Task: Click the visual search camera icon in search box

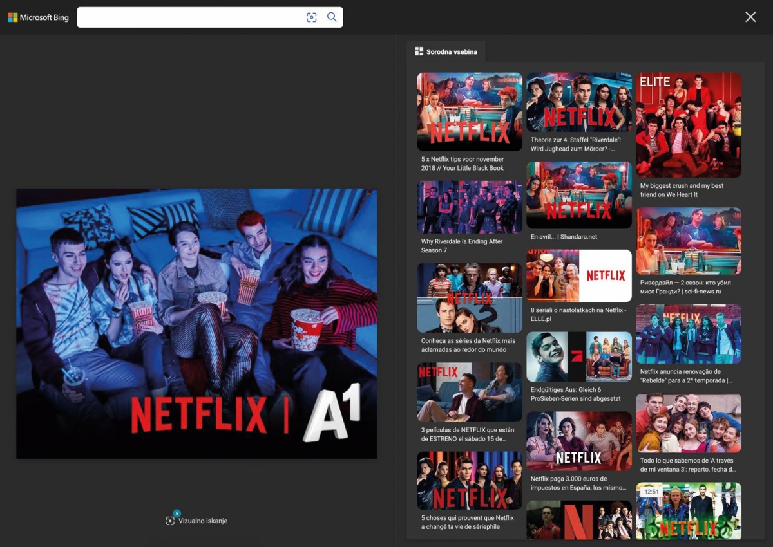Action: pyautogui.click(x=312, y=17)
